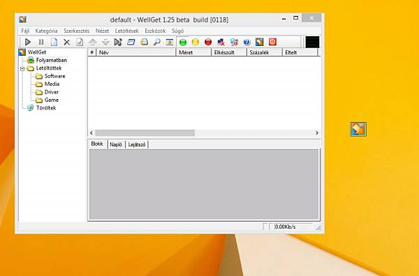This screenshot has width=419, height=276.
Task: Sort by the # column header
Action: (92, 52)
